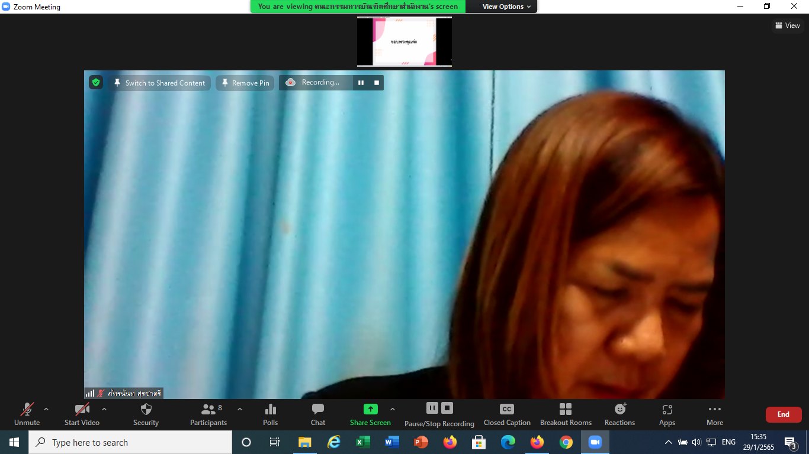
Task: Select the shared screen thumbnail
Action: (404, 41)
